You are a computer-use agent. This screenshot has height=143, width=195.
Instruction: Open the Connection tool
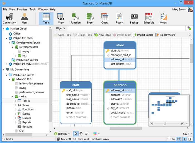(x=9, y=19)
